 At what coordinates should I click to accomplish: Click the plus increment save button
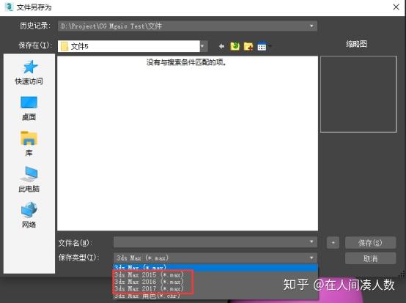click(333, 243)
